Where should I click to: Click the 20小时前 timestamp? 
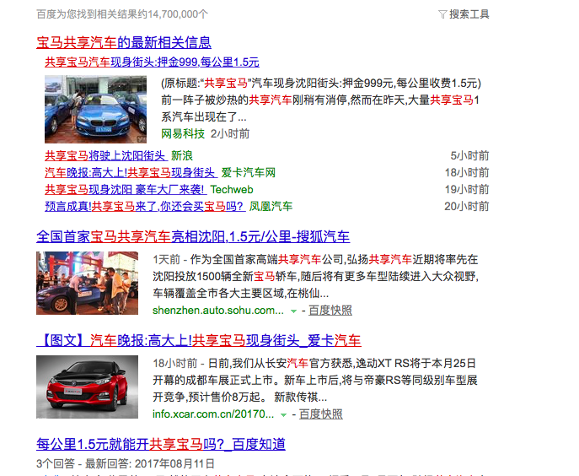point(467,207)
